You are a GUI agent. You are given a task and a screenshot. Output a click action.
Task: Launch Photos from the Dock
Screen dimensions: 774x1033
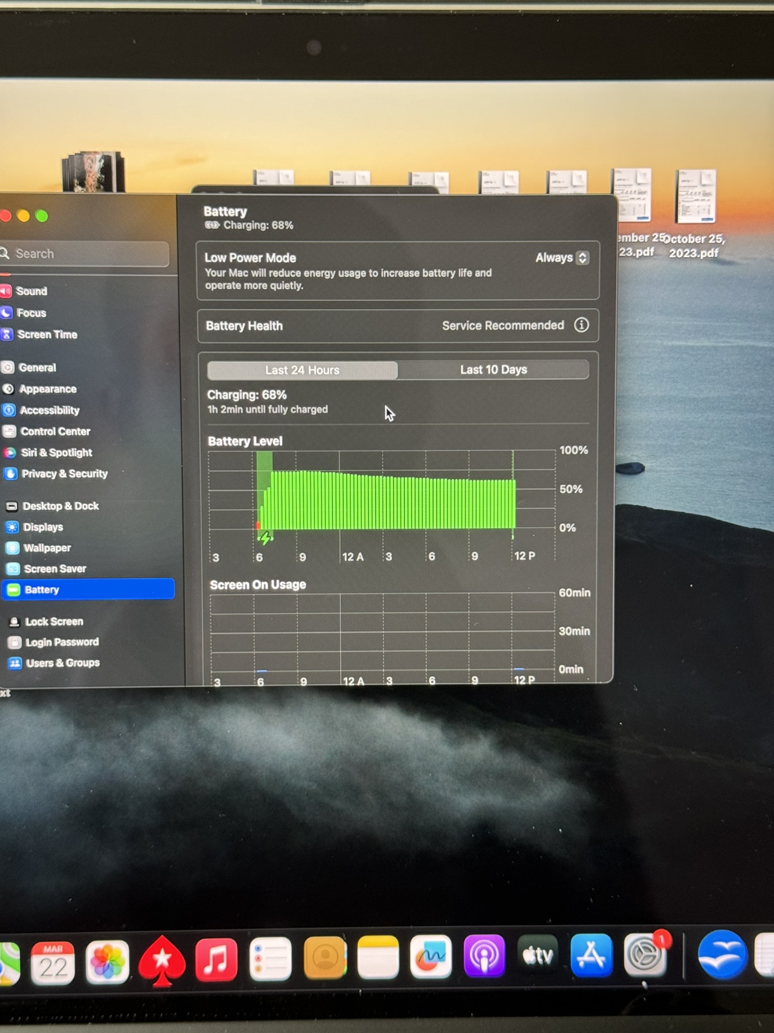(x=107, y=962)
